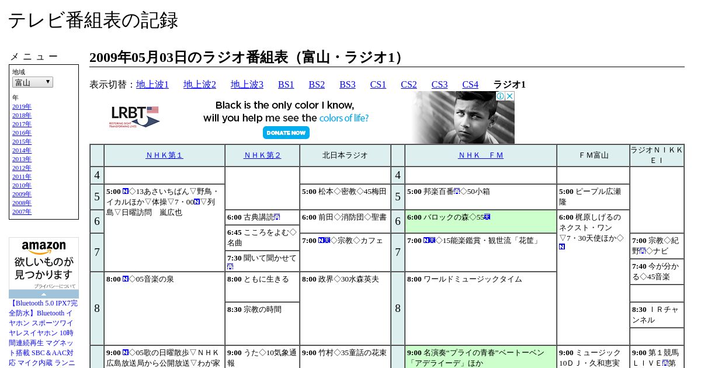Open the 2018年 archive link
Viewport: 701px width, 368px height.
[x=22, y=115]
